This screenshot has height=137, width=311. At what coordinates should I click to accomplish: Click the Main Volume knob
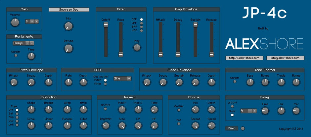point(15,22)
